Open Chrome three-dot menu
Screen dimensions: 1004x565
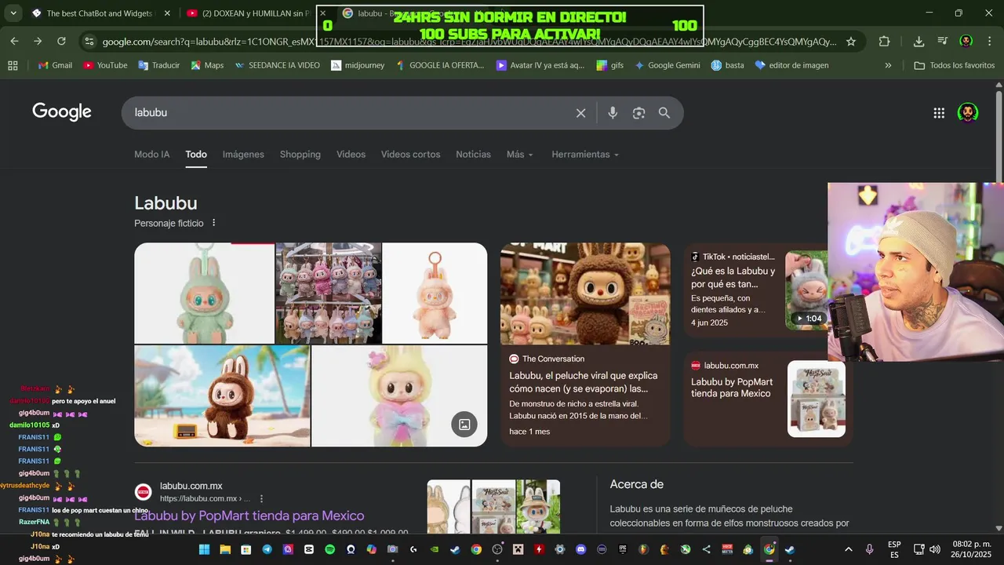pyautogui.click(x=988, y=42)
